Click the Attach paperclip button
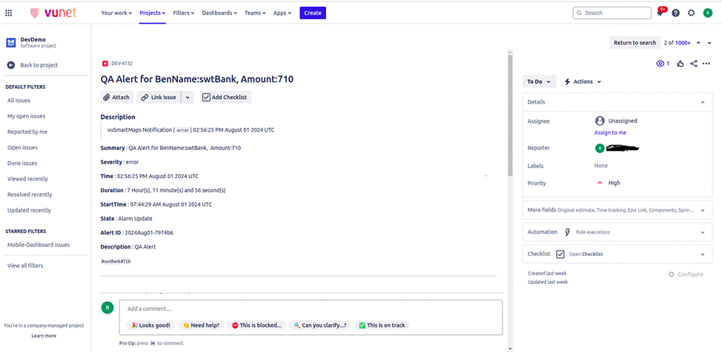 tap(116, 97)
